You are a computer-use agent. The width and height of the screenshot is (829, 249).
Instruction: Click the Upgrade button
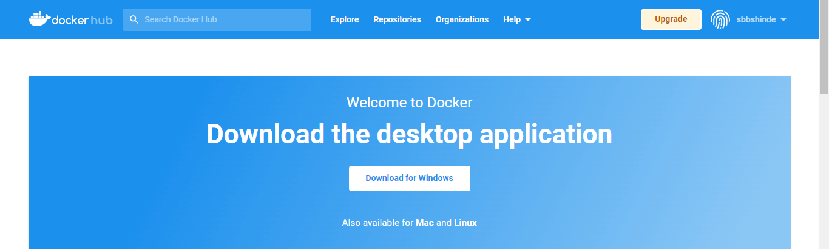671,19
